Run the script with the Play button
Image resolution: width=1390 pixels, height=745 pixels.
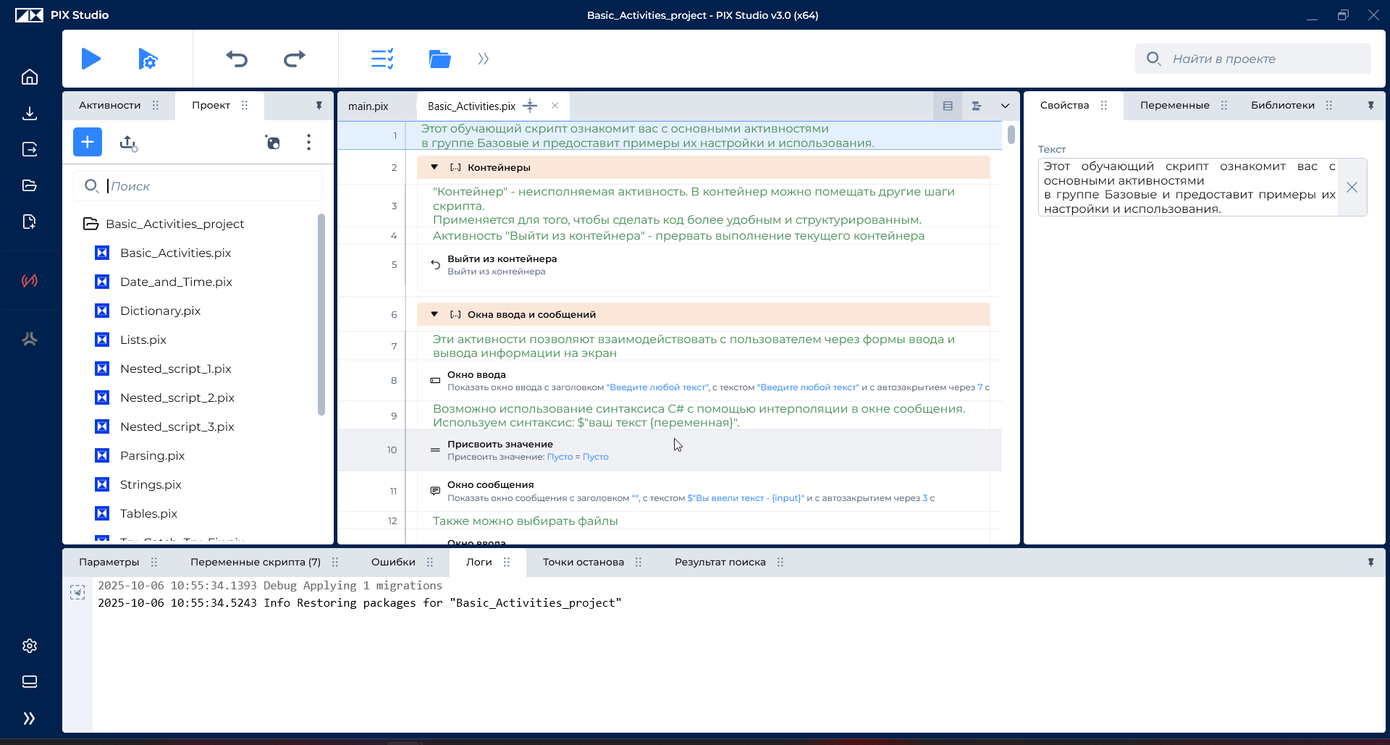(91, 59)
